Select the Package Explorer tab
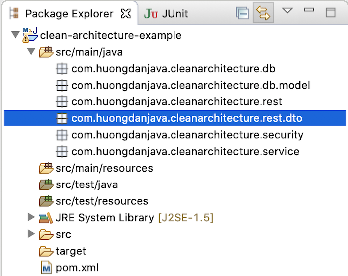The image size is (348, 276). 69,14
